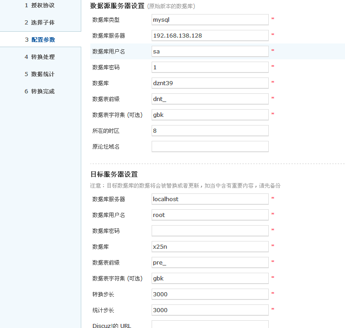Click the 统计步长 label
Viewport: 345px width, 328px height.
(103, 310)
